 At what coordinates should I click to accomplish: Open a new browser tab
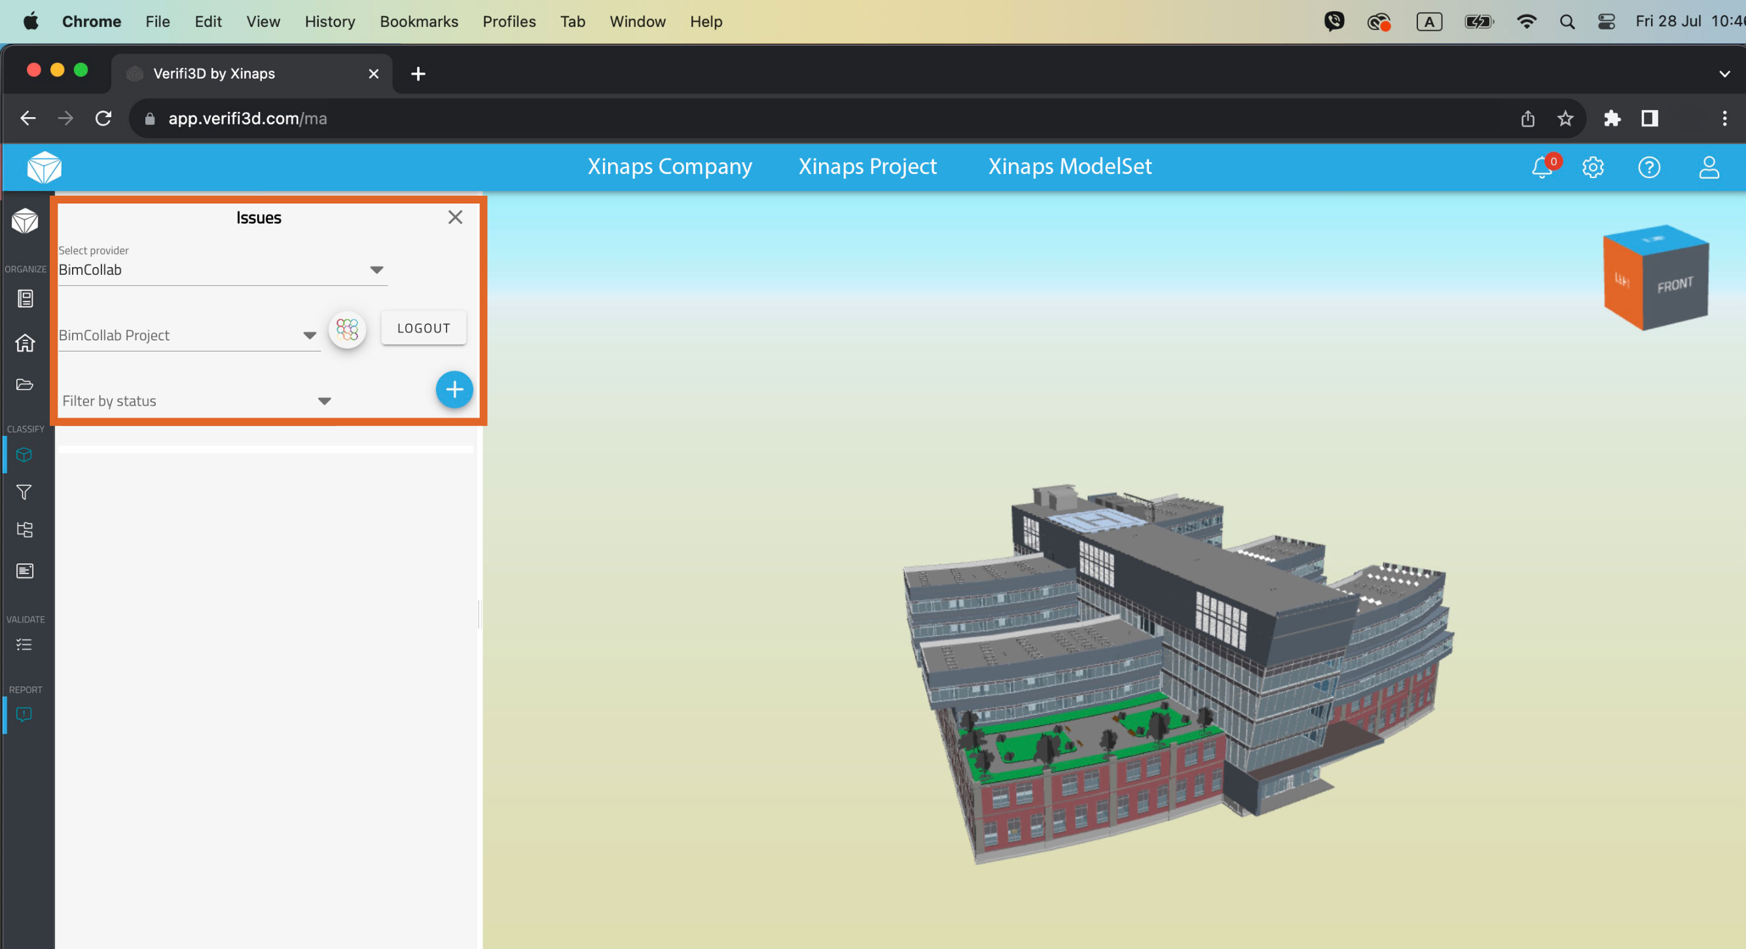418,73
